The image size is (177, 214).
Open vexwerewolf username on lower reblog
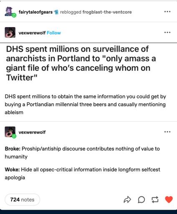pyautogui.click(x=32, y=132)
